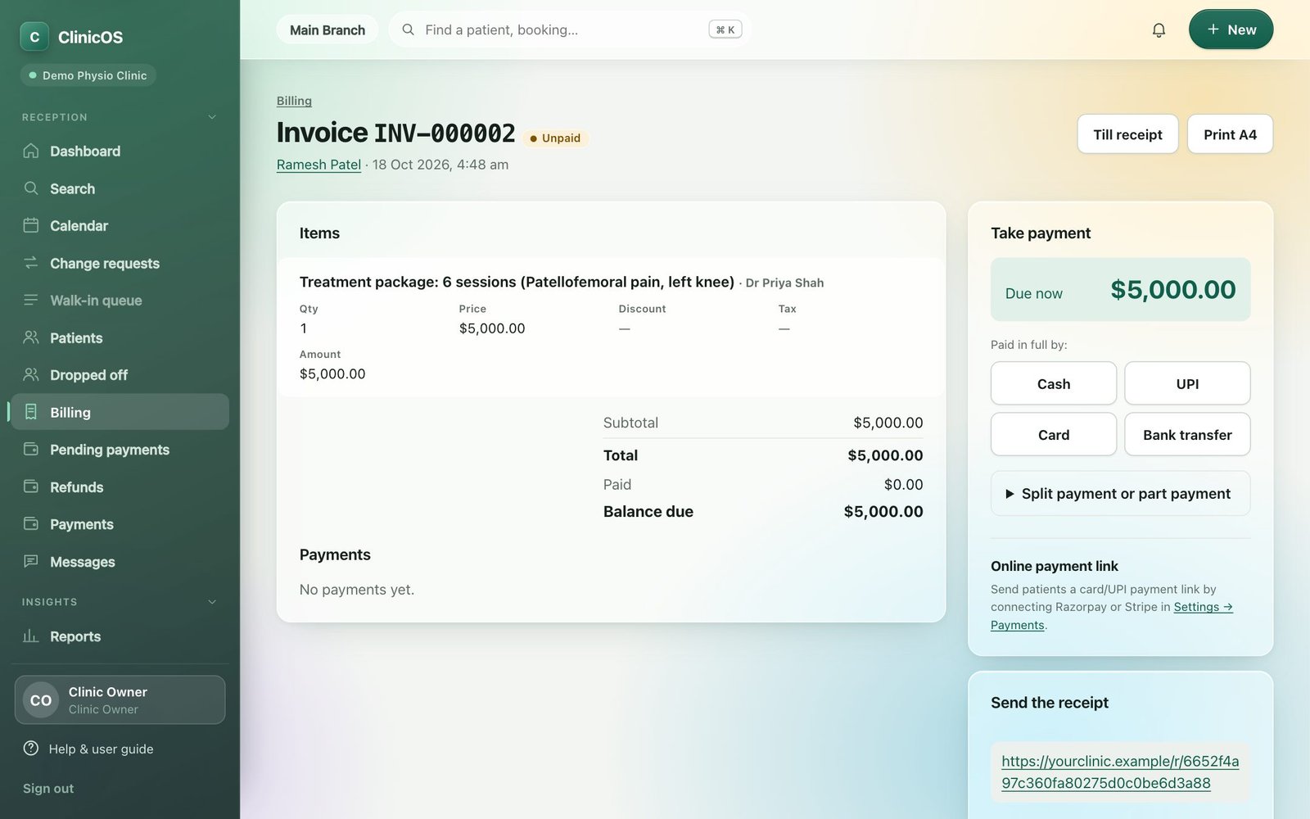Click the ClinicOS logo icon
Viewport: 1310px width, 819px height.
(x=34, y=37)
